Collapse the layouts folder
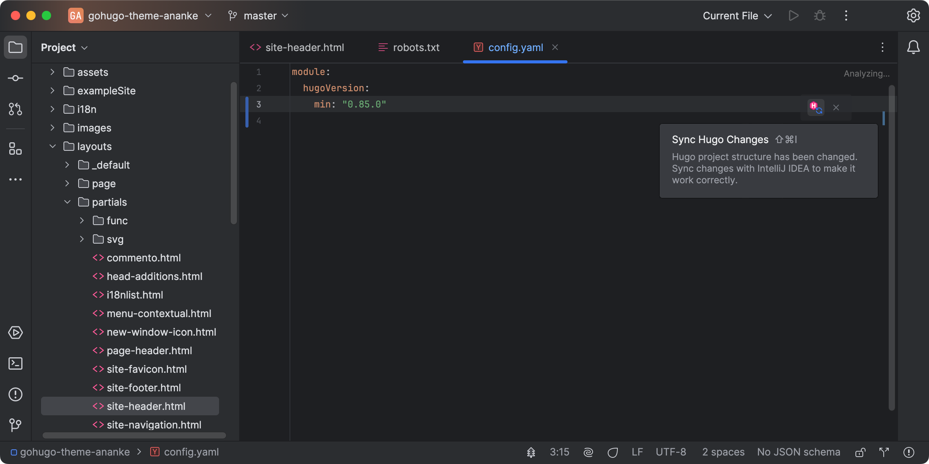This screenshot has height=464, width=929. click(x=53, y=146)
